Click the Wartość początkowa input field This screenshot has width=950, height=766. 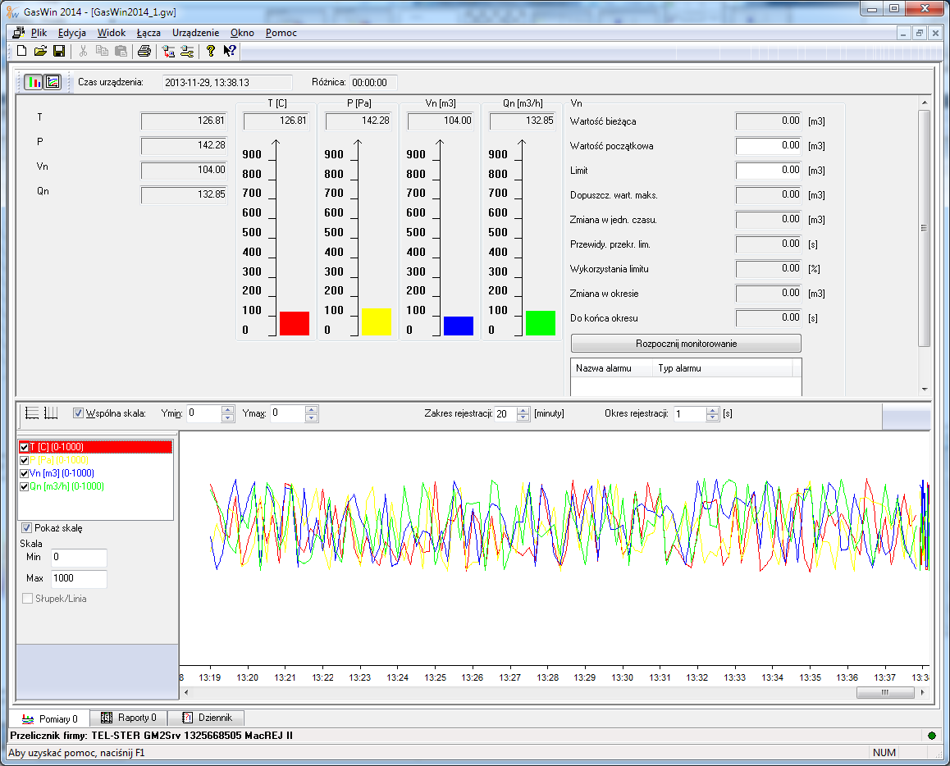pos(769,146)
